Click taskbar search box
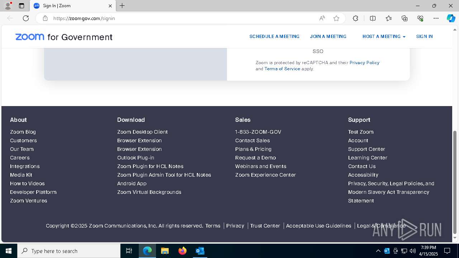This screenshot has width=459, height=258. (69, 251)
